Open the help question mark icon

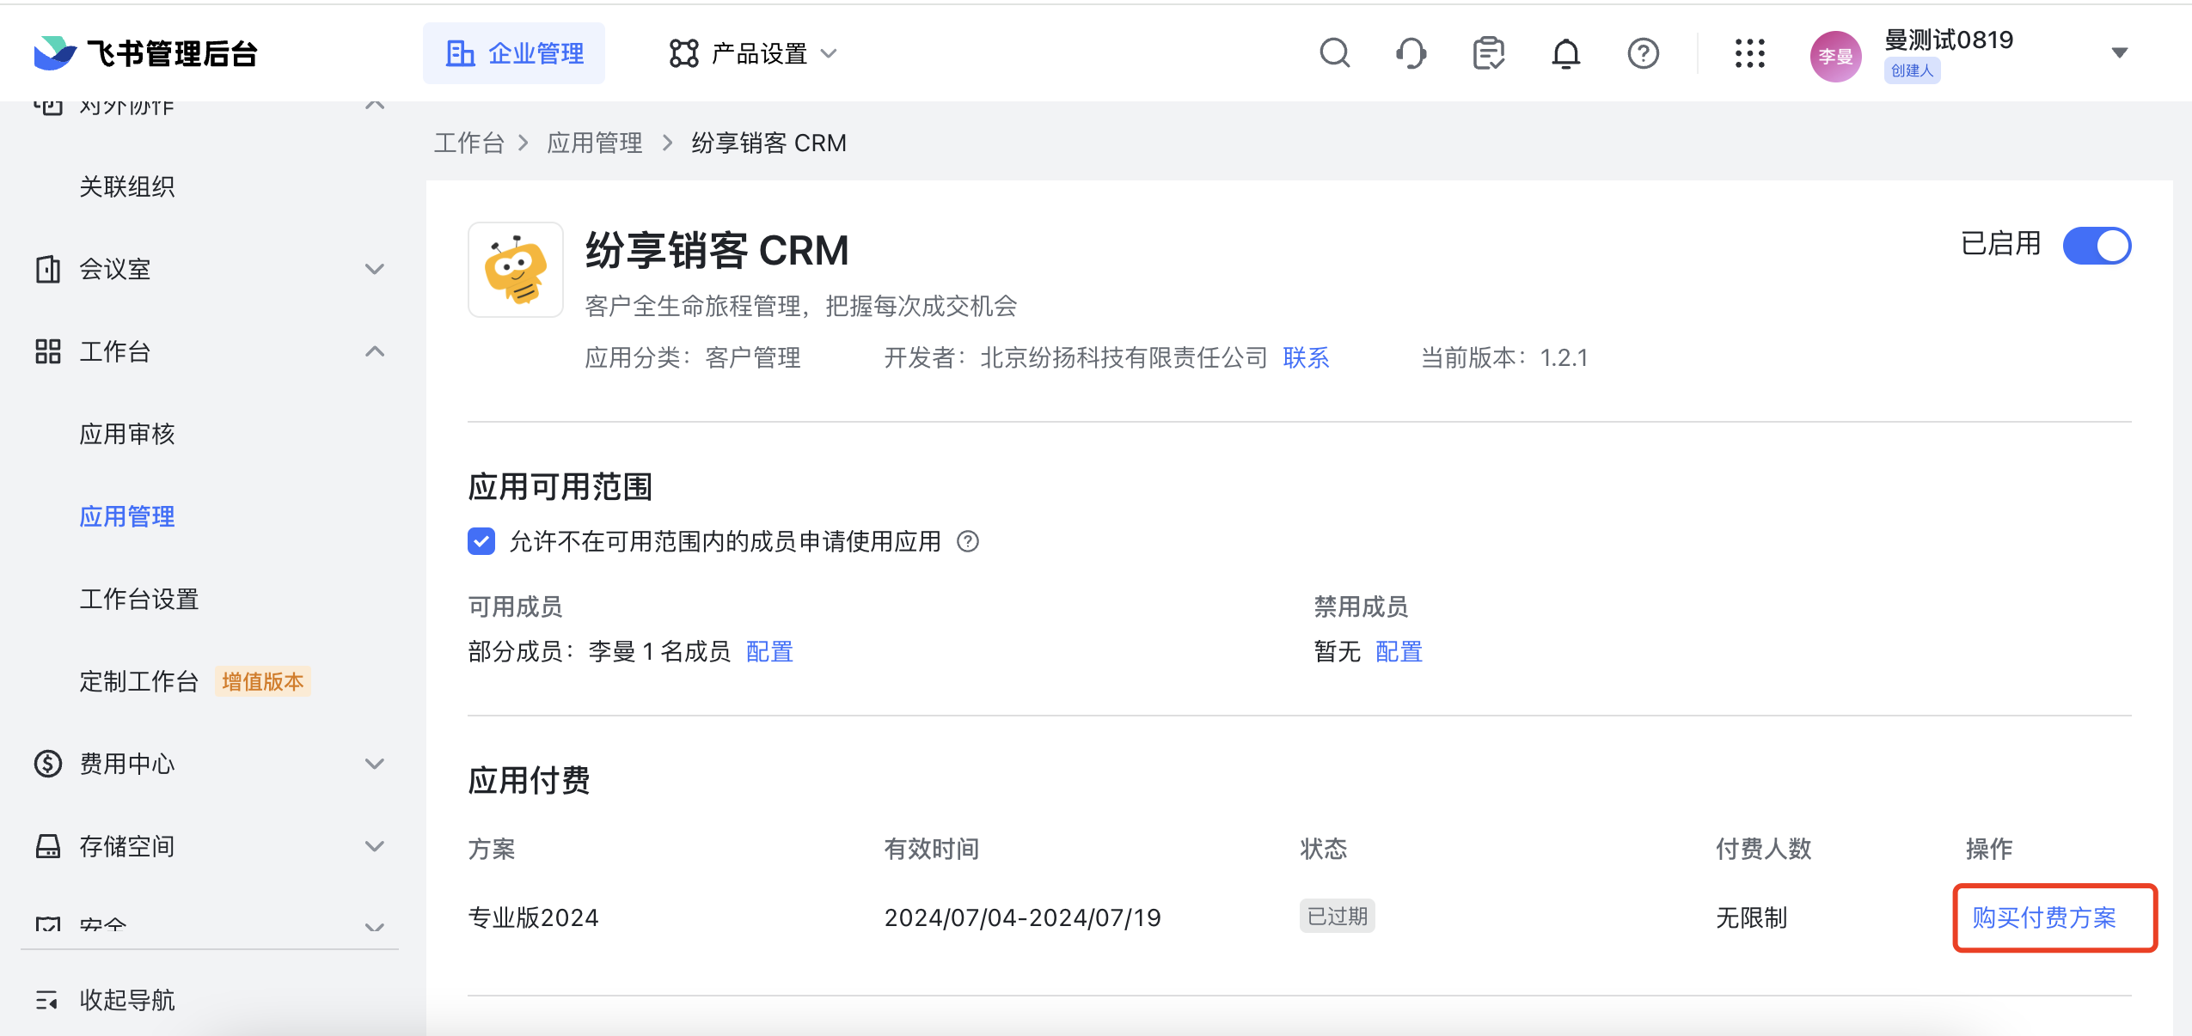1643,53
